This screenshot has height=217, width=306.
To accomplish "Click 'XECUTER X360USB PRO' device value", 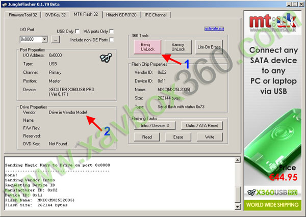I will pyautogui.click(x=71, y=90).
